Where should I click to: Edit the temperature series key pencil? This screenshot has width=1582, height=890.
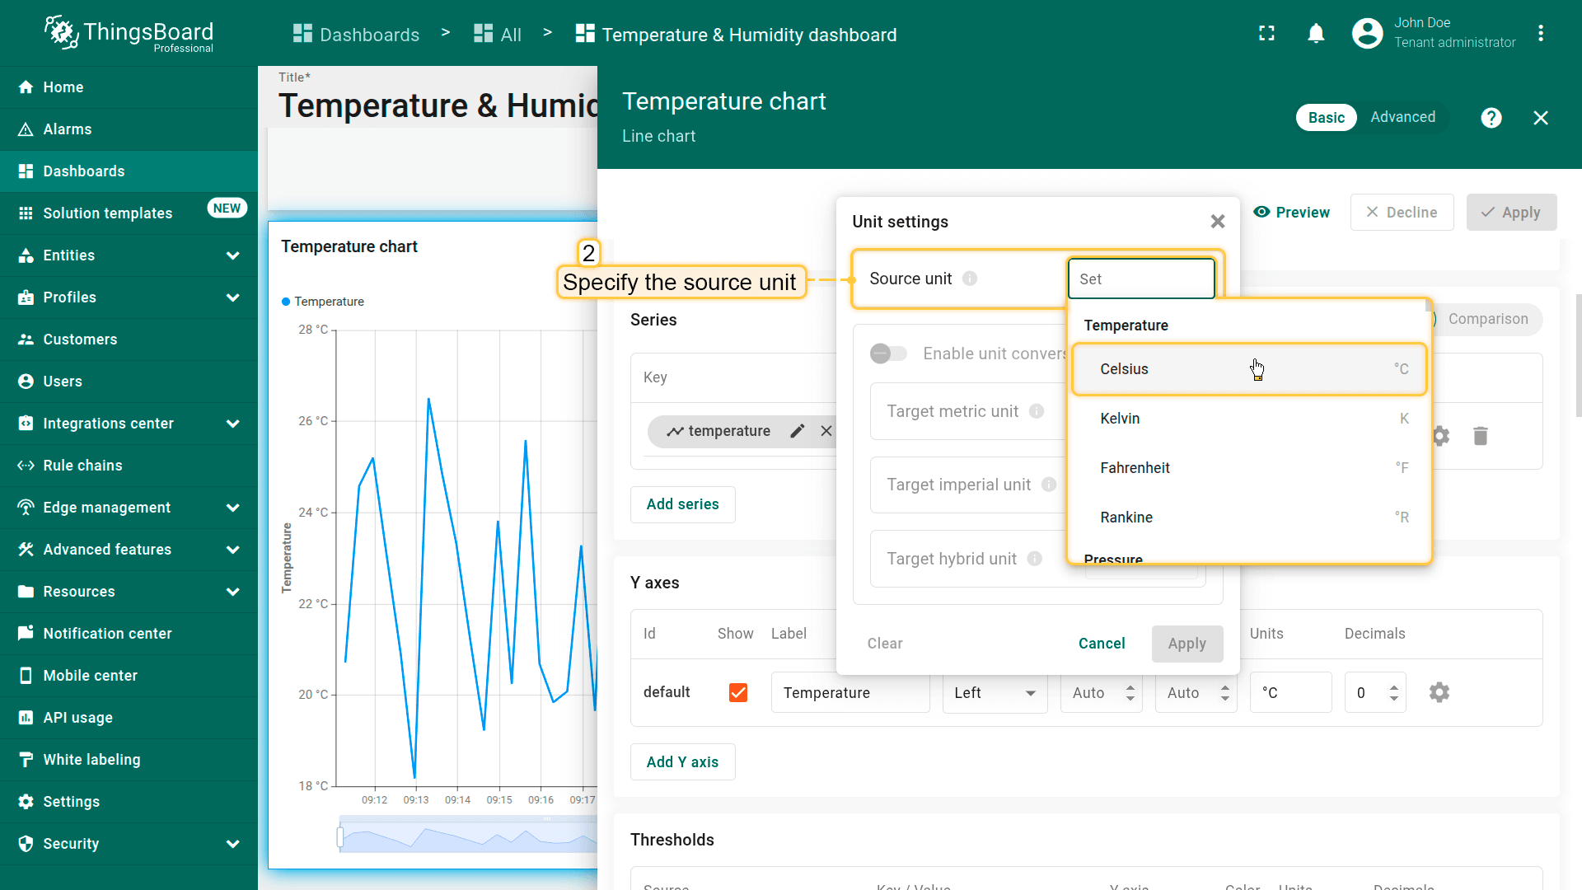[797, 431]
